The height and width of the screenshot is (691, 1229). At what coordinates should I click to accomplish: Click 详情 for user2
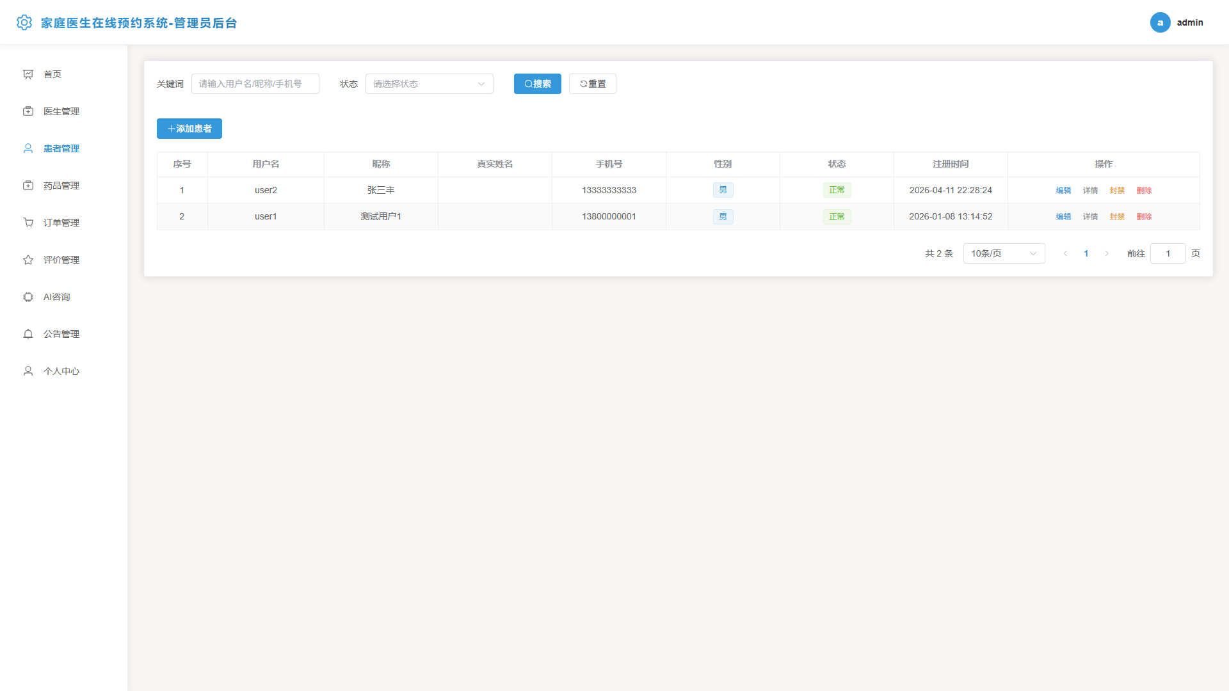coord(1091,190)
